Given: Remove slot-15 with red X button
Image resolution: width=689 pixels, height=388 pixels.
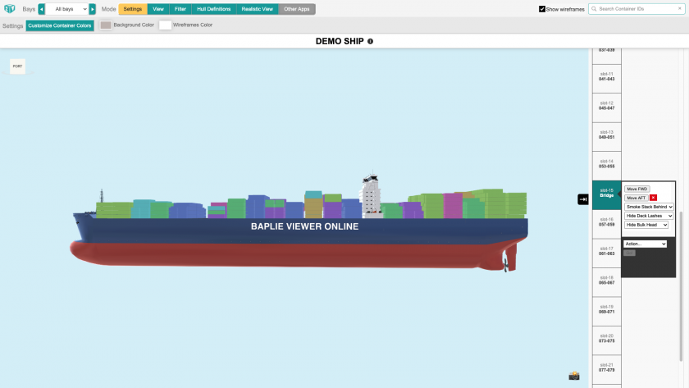Looking at the screenshot, I should point(654,198).
